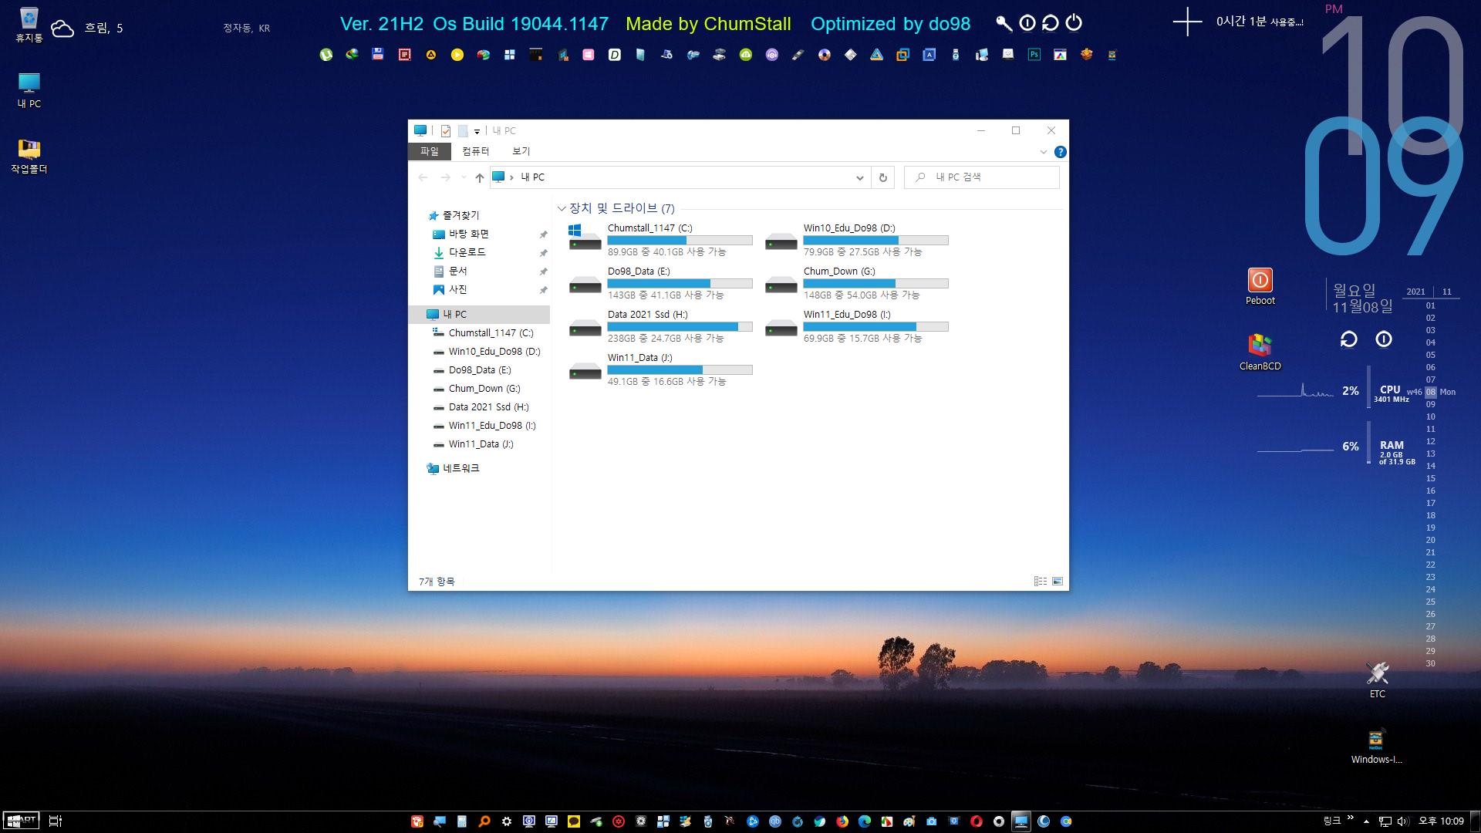Click the white D icon in launcher row
The height and width of the screenshot is (833, 1481).
pyautogui.click(x=615, y=55)
